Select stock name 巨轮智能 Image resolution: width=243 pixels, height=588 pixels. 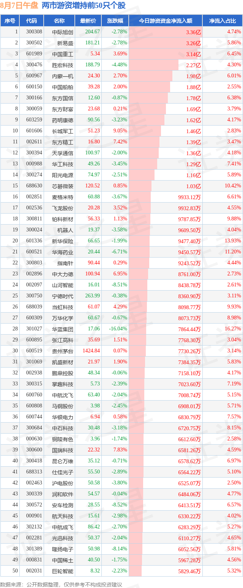[x=63, y=571]
